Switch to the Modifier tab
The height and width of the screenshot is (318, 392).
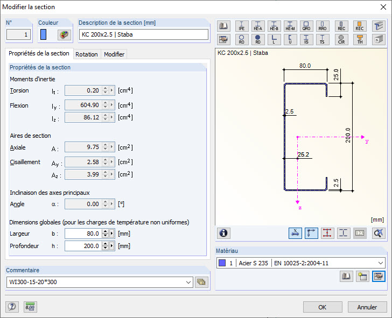tap(114, 54)
